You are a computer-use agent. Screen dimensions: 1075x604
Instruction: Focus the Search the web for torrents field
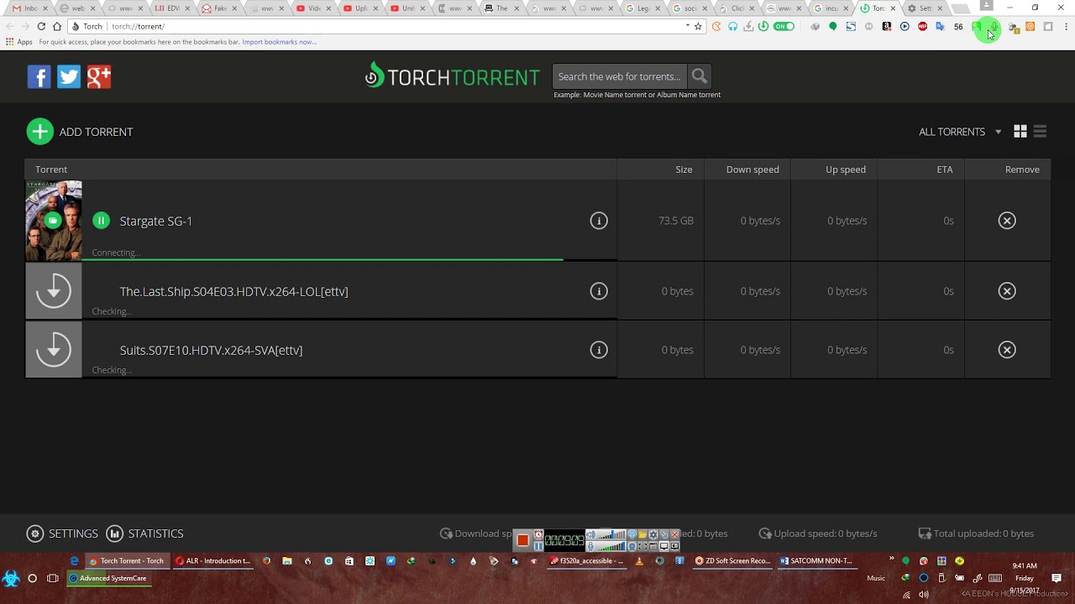coord(619,76)
